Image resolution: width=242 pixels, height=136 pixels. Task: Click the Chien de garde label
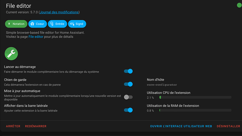pyautogui.click(x=15, y=80)
